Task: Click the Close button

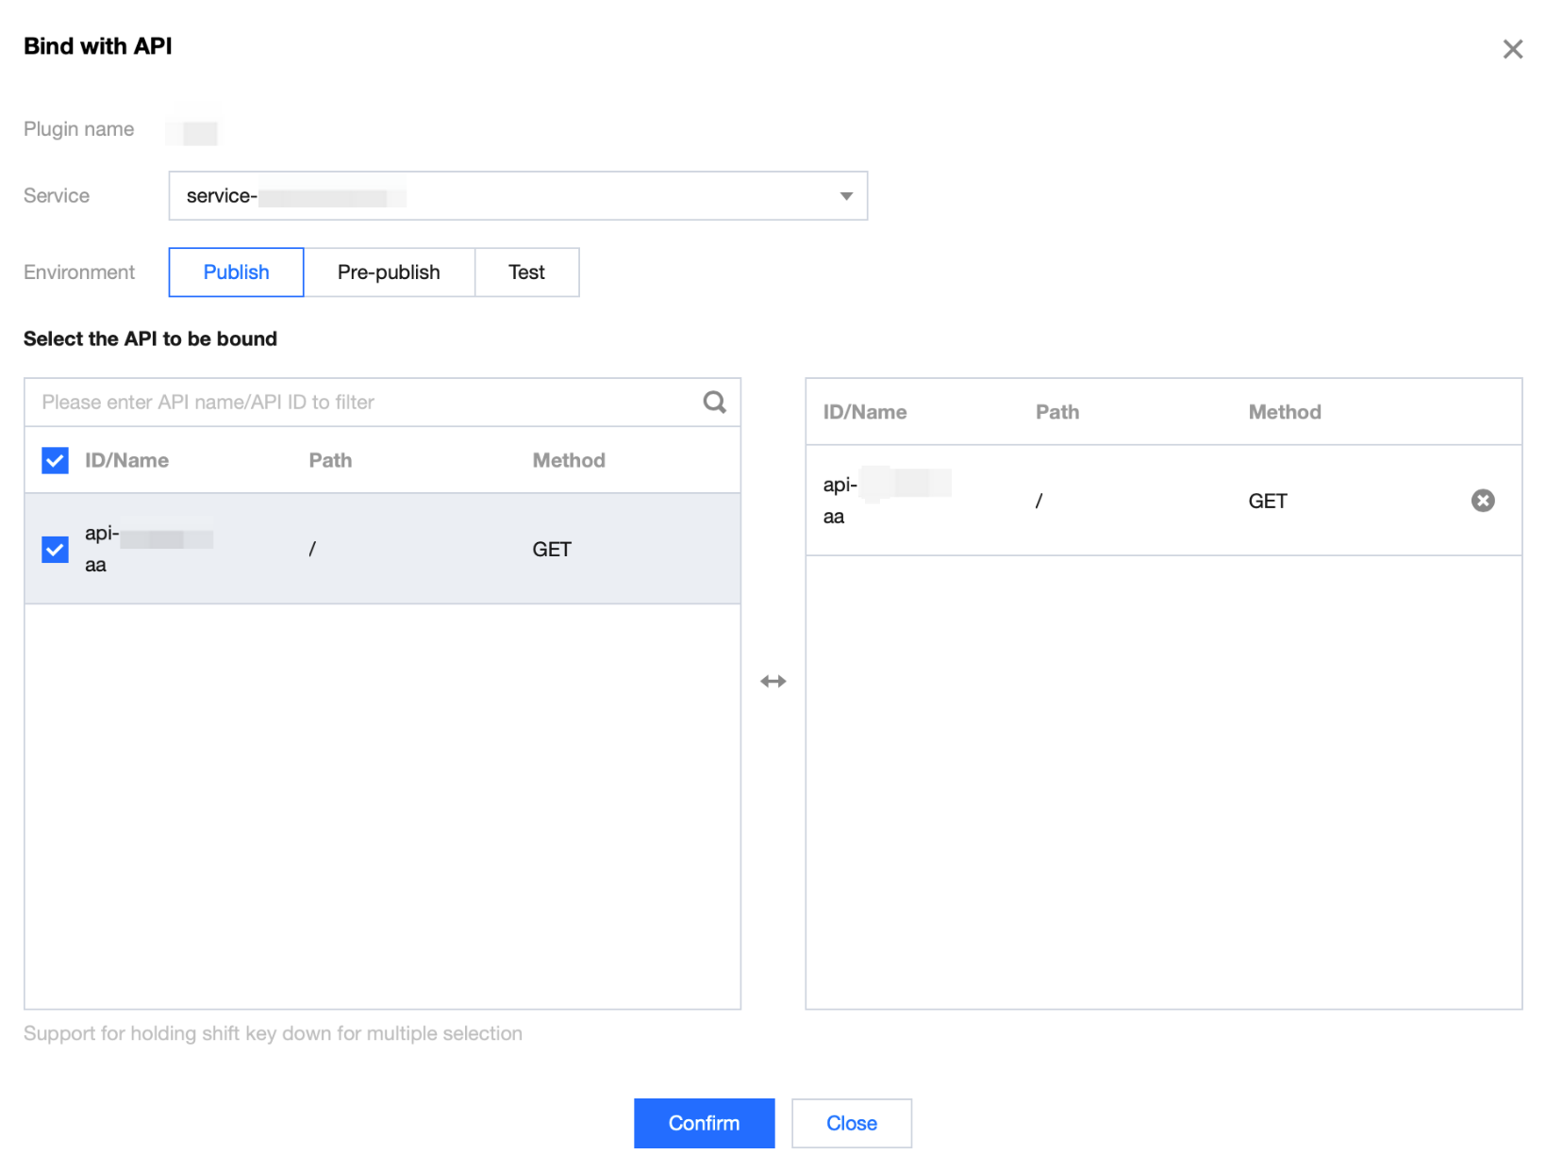Action: tap(851, 1123)
